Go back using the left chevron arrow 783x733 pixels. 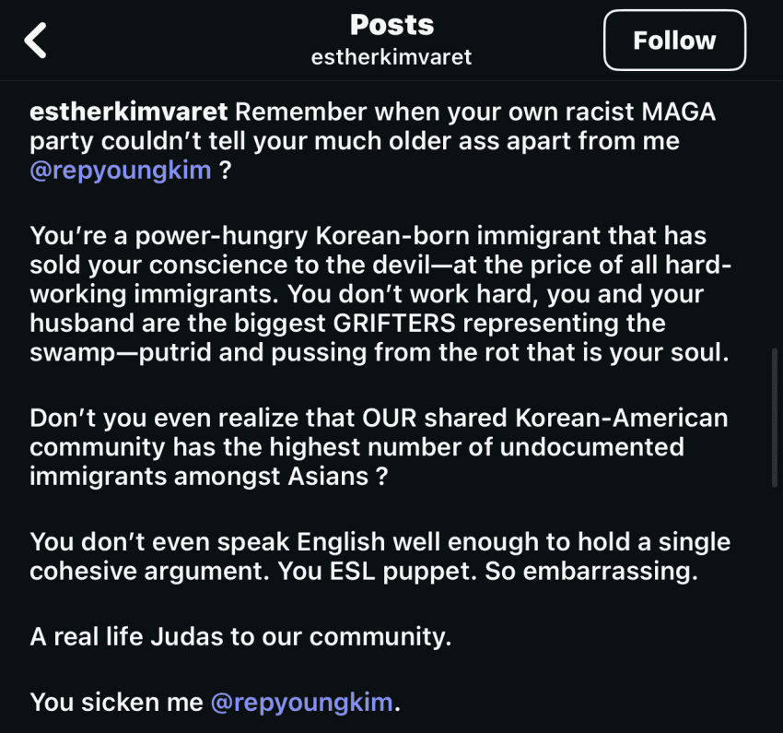[x=35, y=40]
